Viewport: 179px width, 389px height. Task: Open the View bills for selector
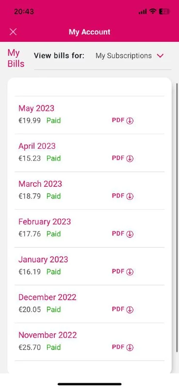point(102,56)
